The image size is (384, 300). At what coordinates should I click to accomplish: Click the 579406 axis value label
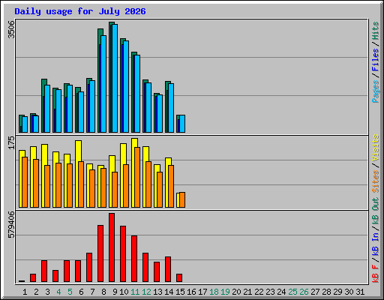click(11, 225)
